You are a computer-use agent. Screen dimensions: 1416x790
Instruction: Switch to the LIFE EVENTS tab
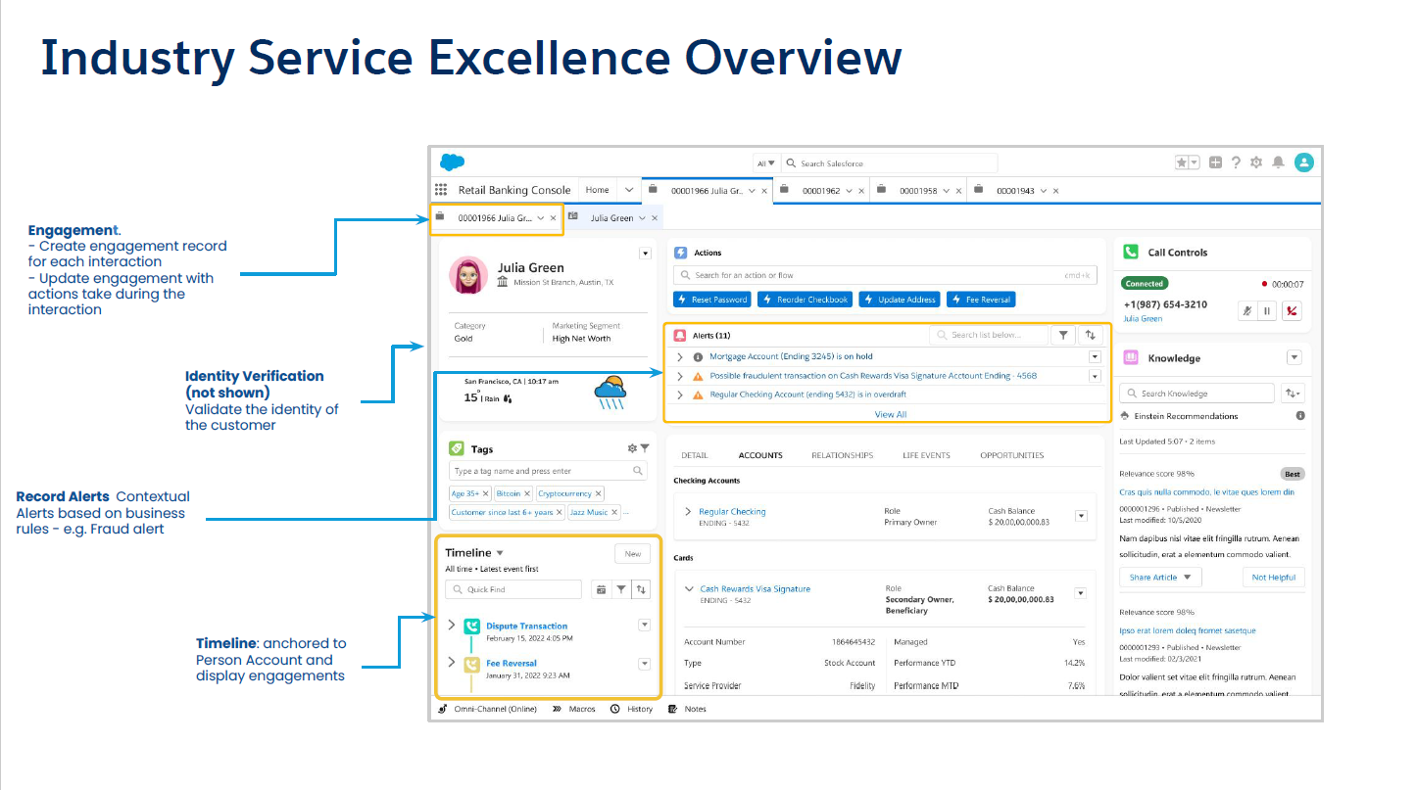926,455
